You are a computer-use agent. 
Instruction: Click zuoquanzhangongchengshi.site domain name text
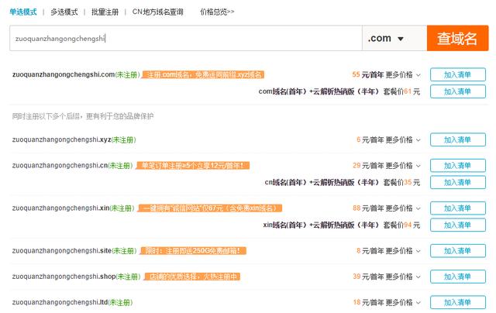[x=62, y=251]
